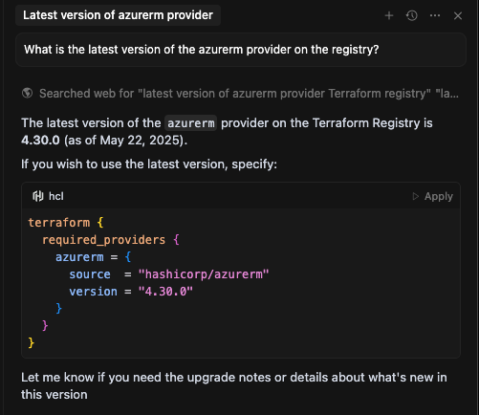This screenshot has height=415, width=479.
Task: Expand the 'Searched web for' details
Action: coord(249,94)
